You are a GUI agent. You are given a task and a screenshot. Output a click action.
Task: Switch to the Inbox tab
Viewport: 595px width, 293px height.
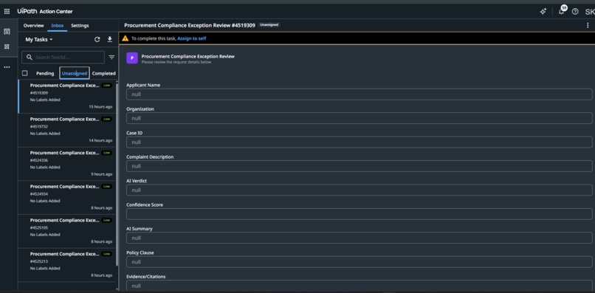[x=58, y=25]
